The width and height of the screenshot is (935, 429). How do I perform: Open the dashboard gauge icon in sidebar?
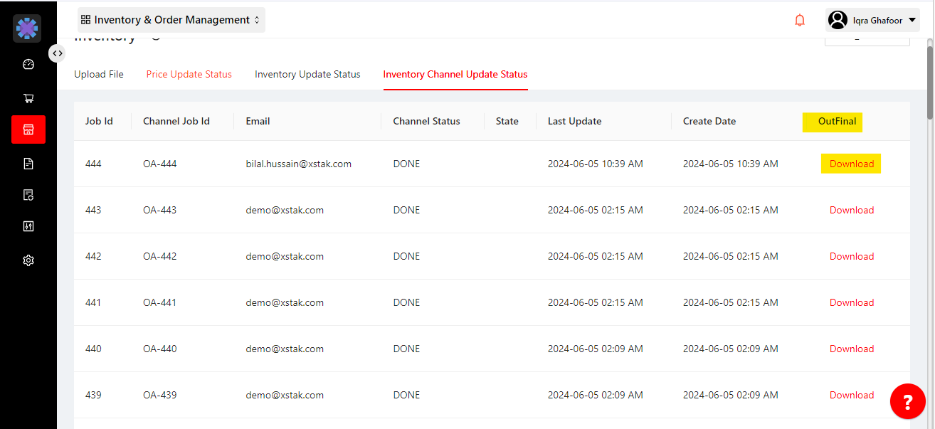click(x=28, y=65)
